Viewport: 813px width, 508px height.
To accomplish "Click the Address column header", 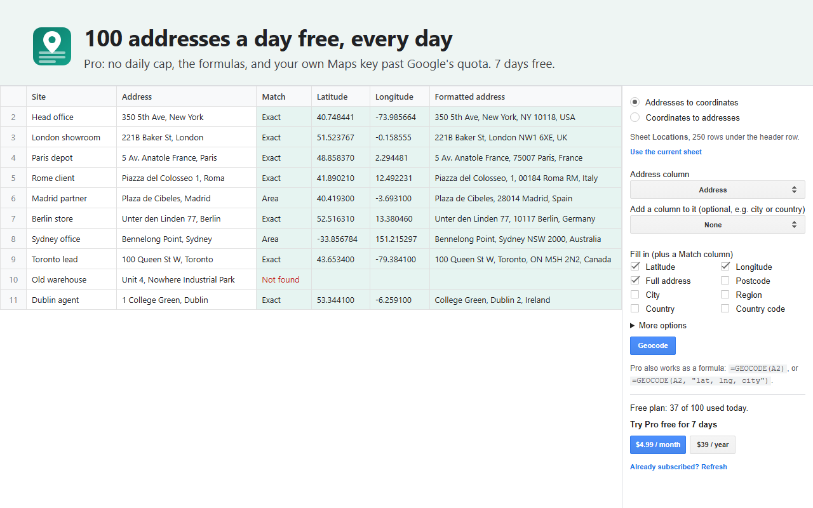I will 187,97.
